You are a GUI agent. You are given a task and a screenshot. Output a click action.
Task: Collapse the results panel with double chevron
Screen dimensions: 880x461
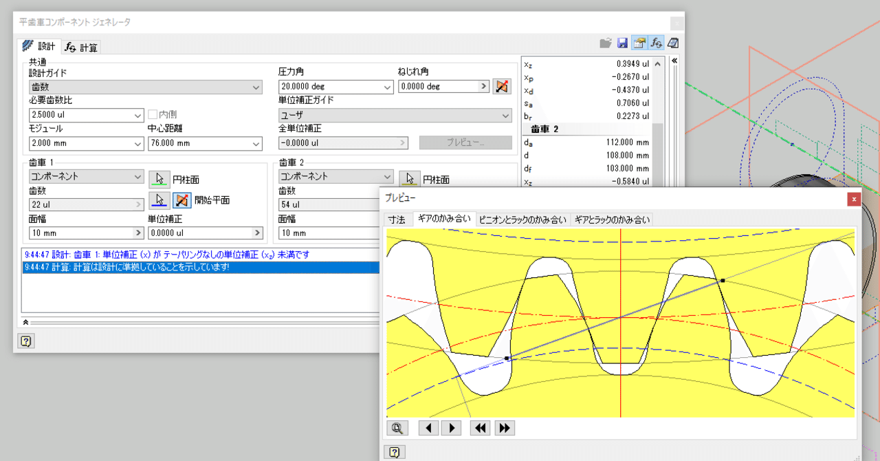(x=674, y=61)
